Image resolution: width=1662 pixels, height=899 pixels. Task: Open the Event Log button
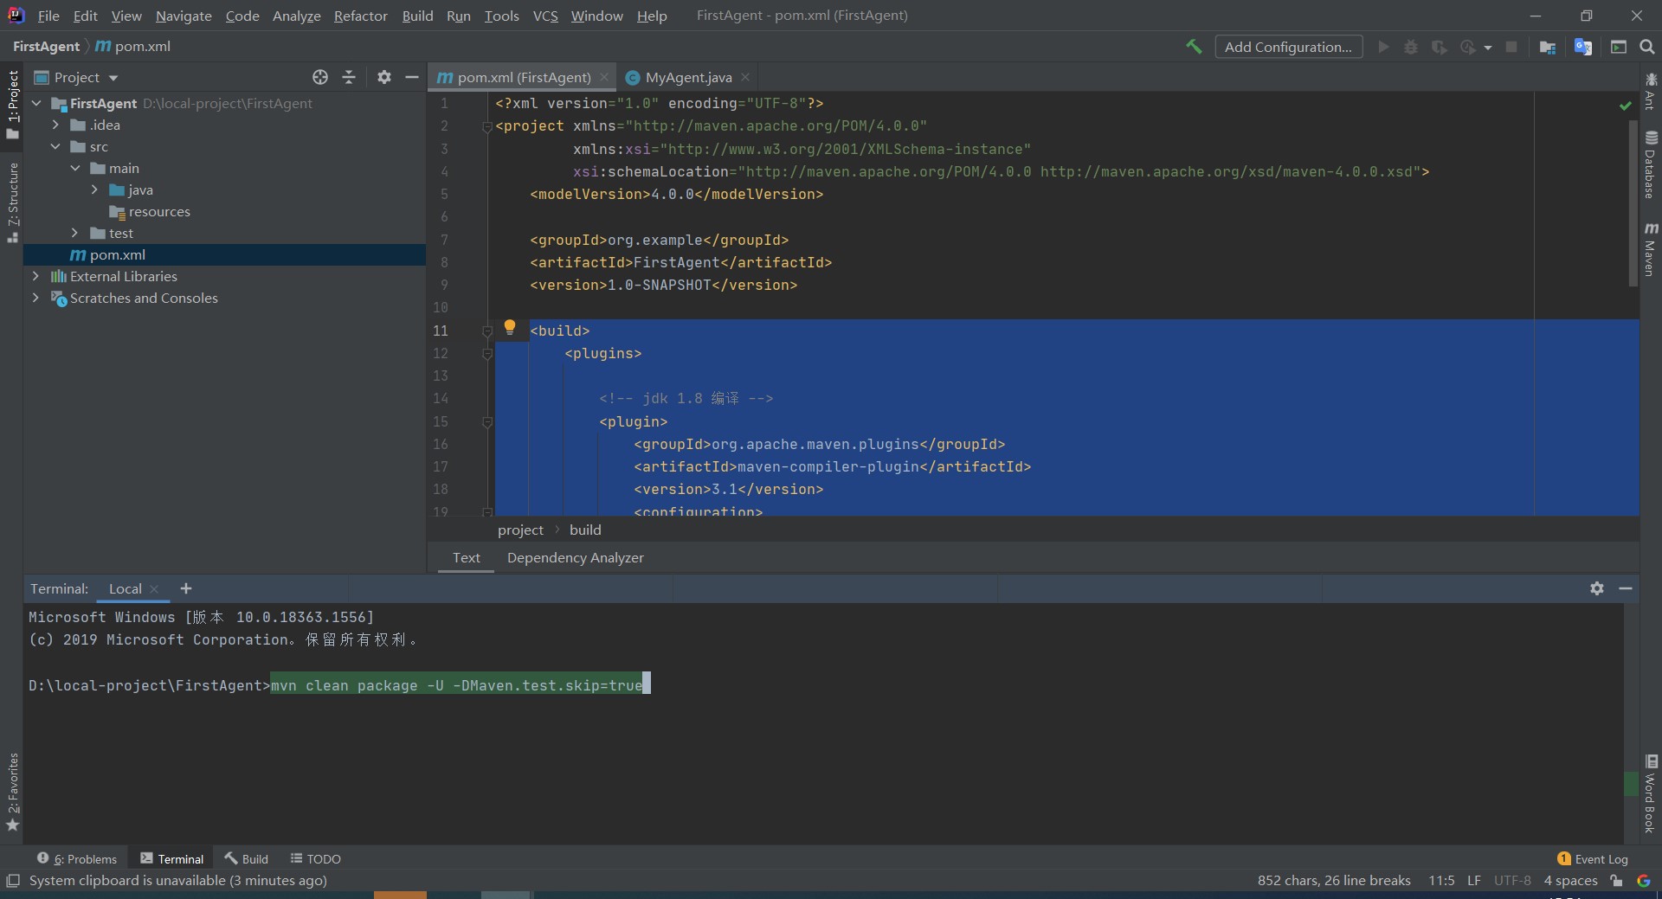[x=1592, y=859]
